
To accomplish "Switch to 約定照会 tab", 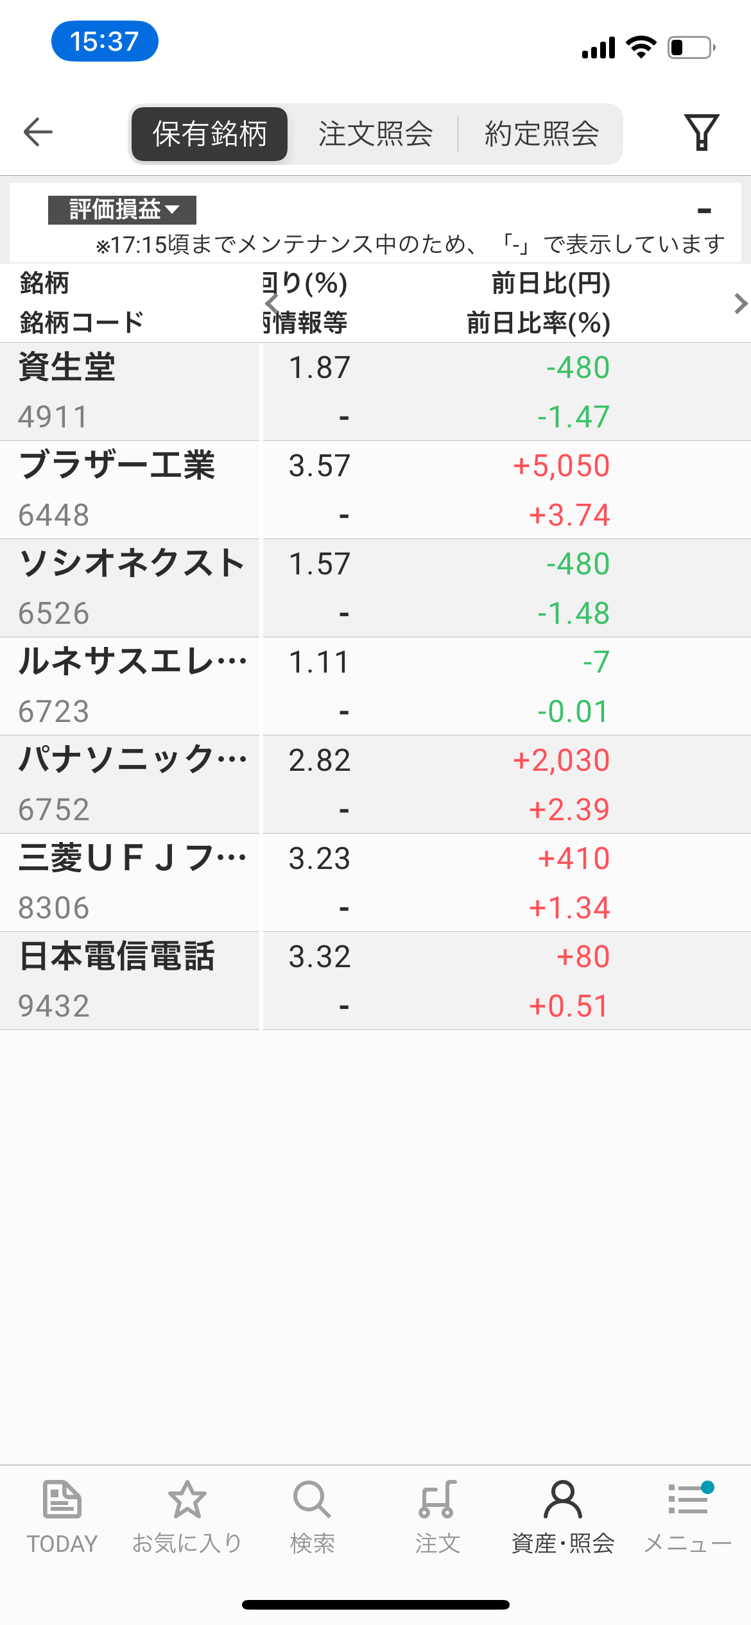I will [542, 133].
